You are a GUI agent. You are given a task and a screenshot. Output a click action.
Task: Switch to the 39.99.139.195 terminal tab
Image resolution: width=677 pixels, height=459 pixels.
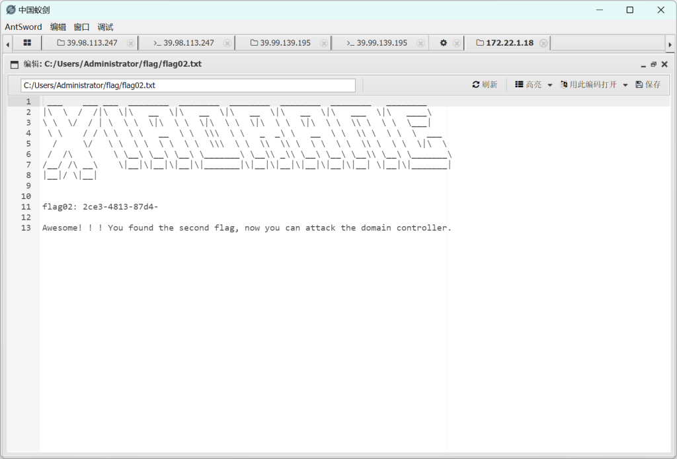coord(376,43)
